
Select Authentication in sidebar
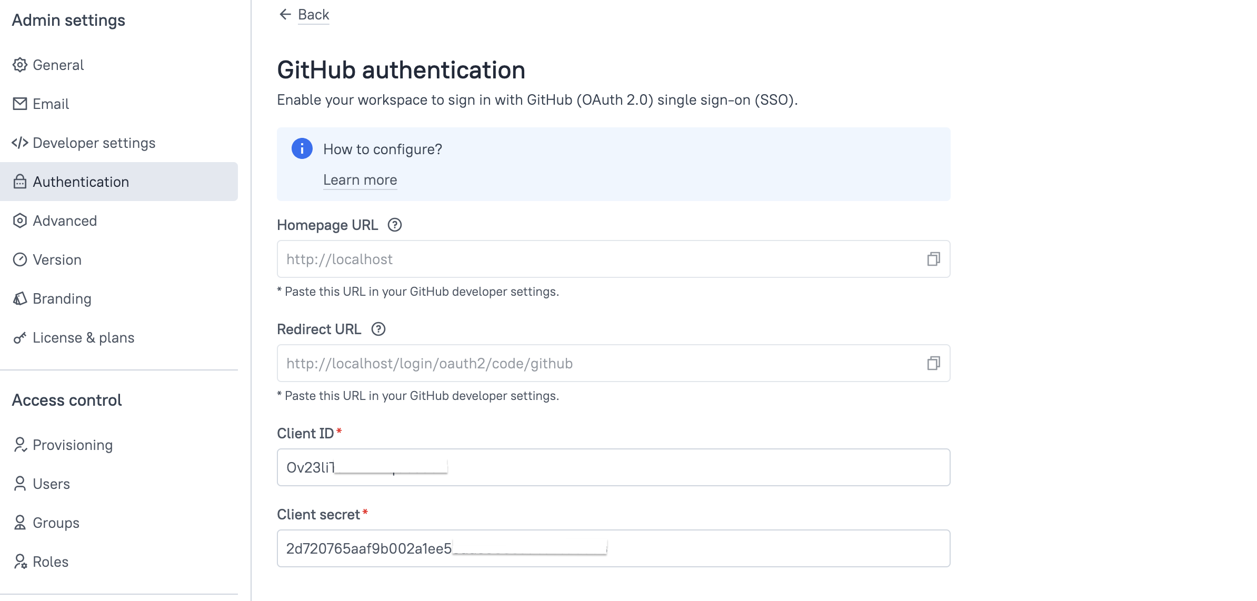tap(81, 182)
